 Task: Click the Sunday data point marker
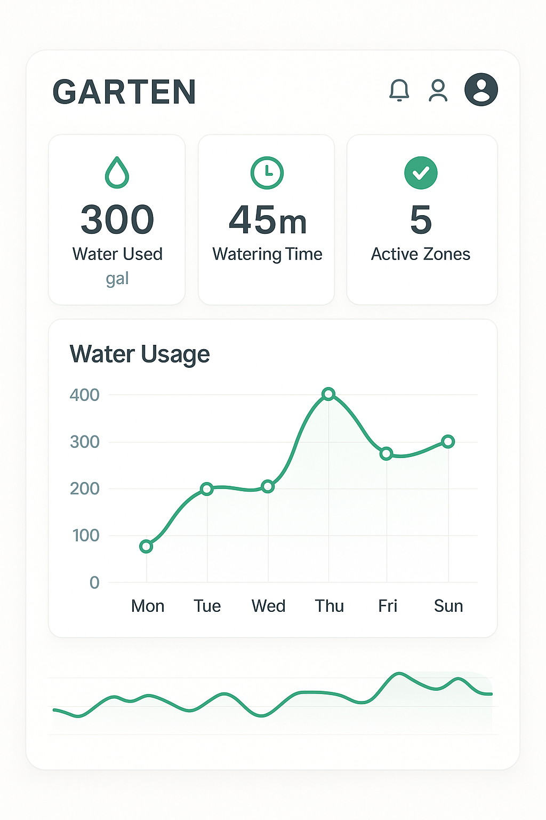pyautogui.click(x=448, y=441)
